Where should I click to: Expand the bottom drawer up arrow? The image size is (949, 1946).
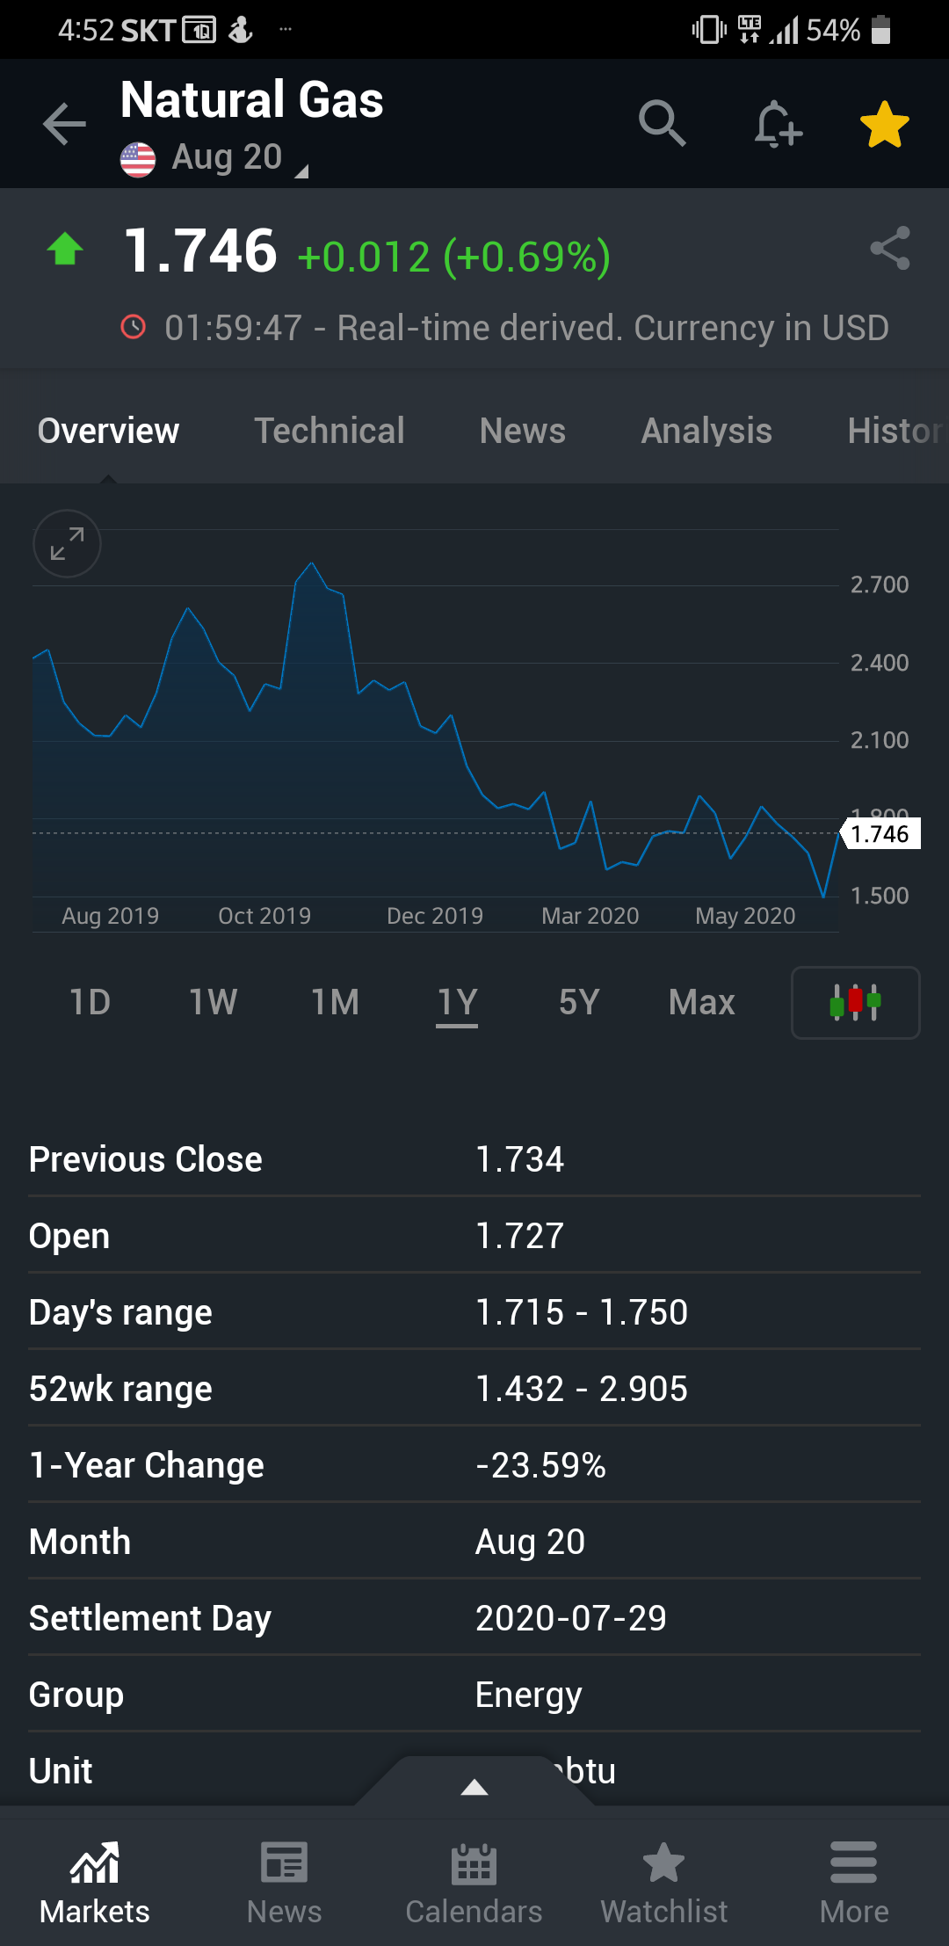coord(474,1786)
